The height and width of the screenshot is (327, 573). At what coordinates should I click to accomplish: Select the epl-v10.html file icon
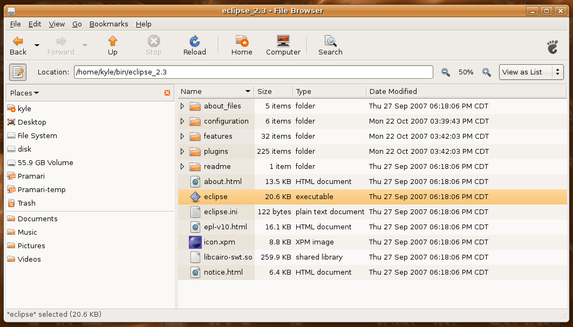(x=195, y=227)
